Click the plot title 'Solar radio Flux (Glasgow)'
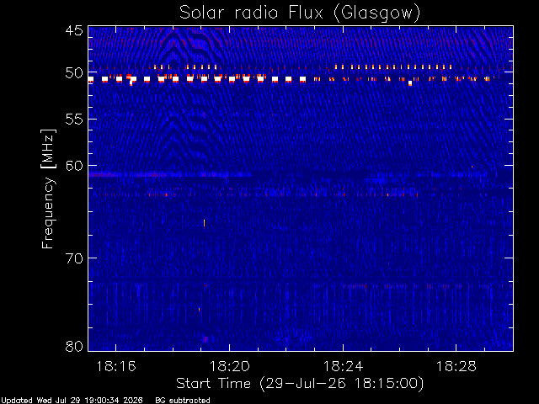The image size is (539, 404). tap(300, 13)
